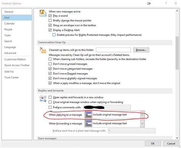Close the Outlook Options dialog
181x148 pixels.
(x=176, y=3)
